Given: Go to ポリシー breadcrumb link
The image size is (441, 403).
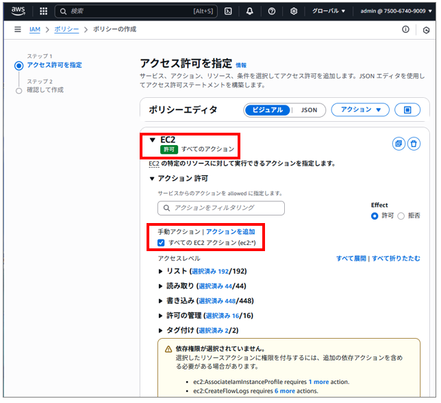Looking at the screenshot, I should tap(66, 29).
